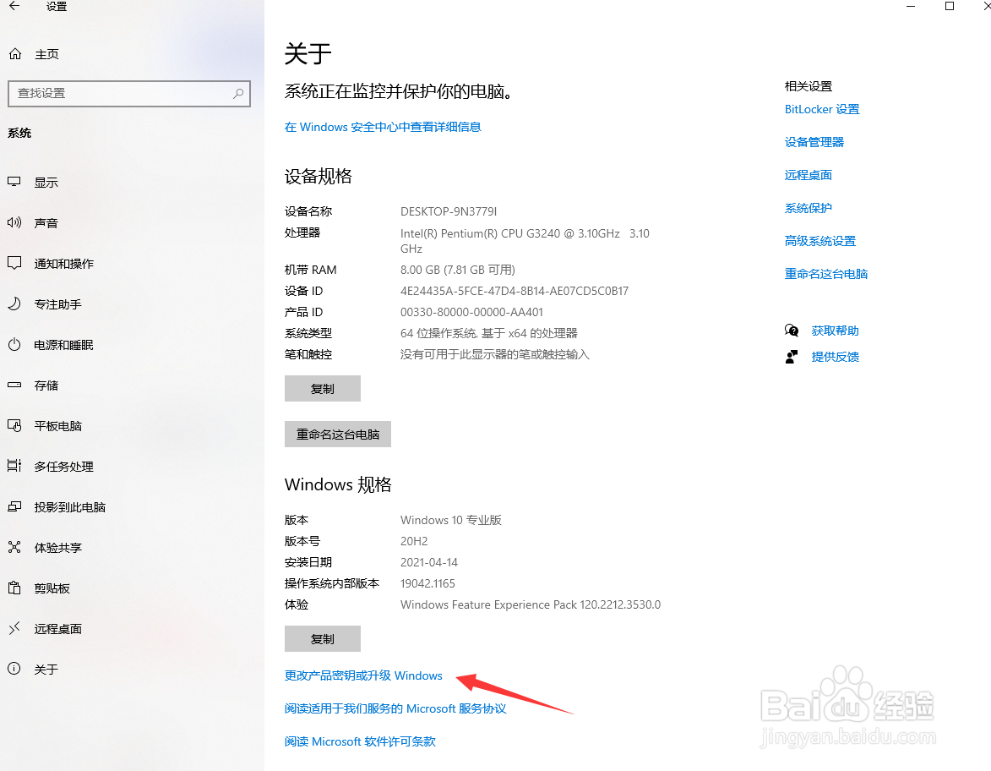Open 设备管理器 related setting link
Viewport: 991px width, 771px height.
(814, 142)
